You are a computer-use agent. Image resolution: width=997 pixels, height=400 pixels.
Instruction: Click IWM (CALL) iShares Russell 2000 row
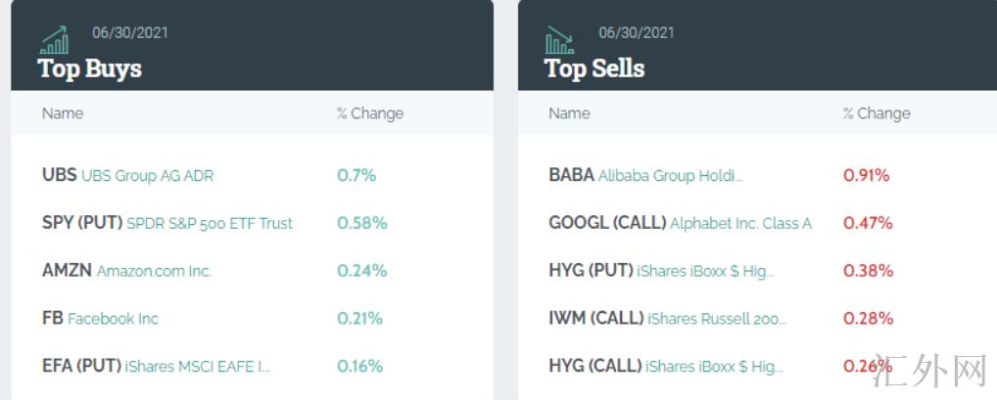667,319
